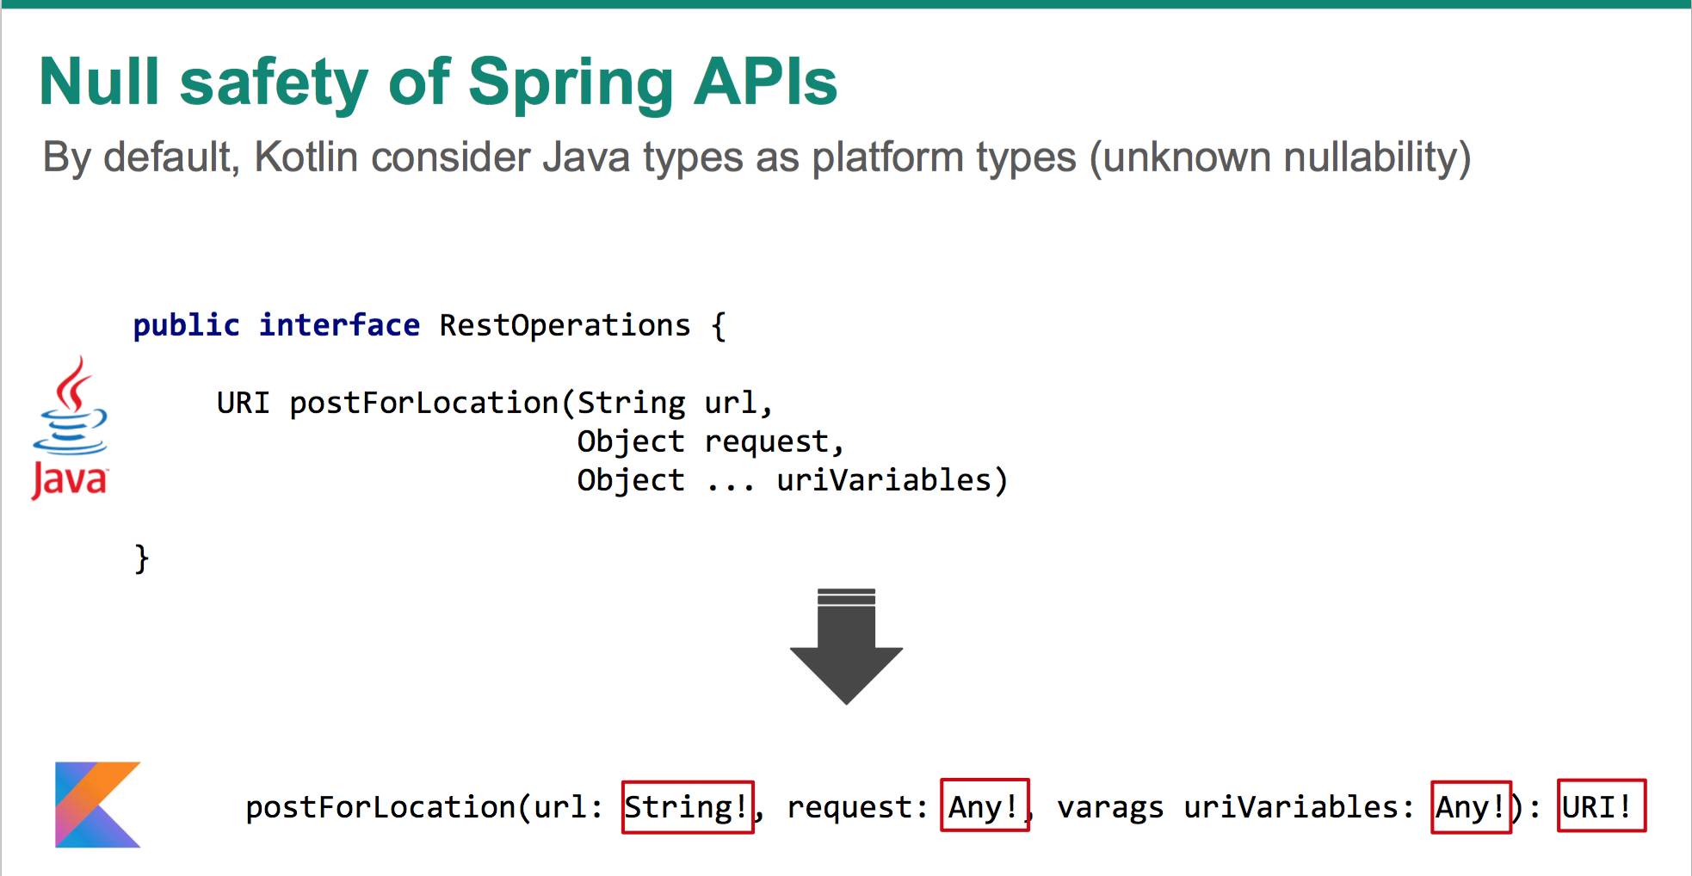Click the downward gray arrow graphic
This screenshot has height=876, width=1692.
846,646
